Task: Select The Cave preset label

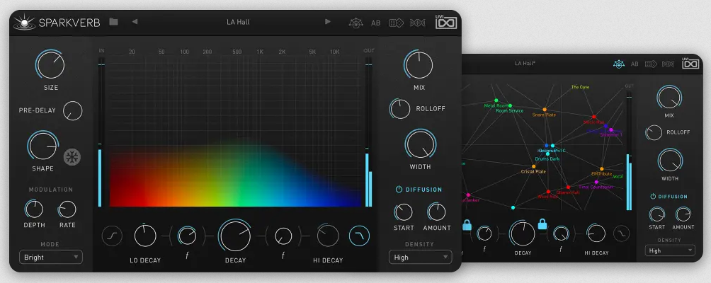Action: click(580, 87)
